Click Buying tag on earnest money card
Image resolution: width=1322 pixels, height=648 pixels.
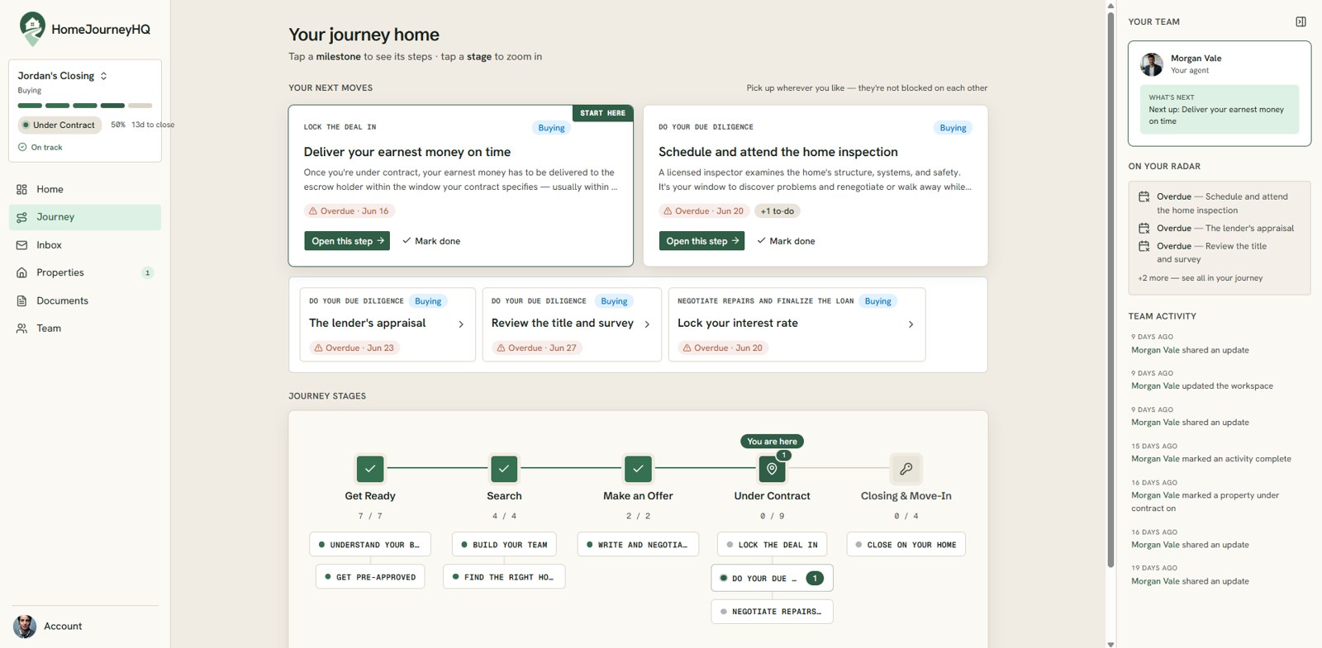(551, 128)
